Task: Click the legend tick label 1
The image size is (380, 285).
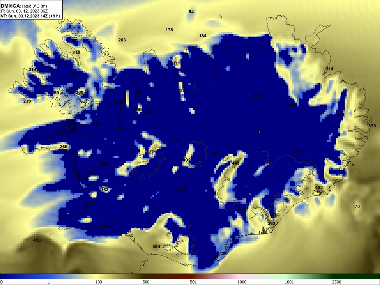Action: [49, 282]
